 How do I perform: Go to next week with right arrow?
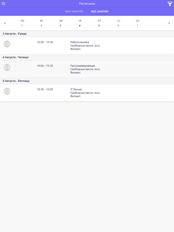(x=169, y=23)
